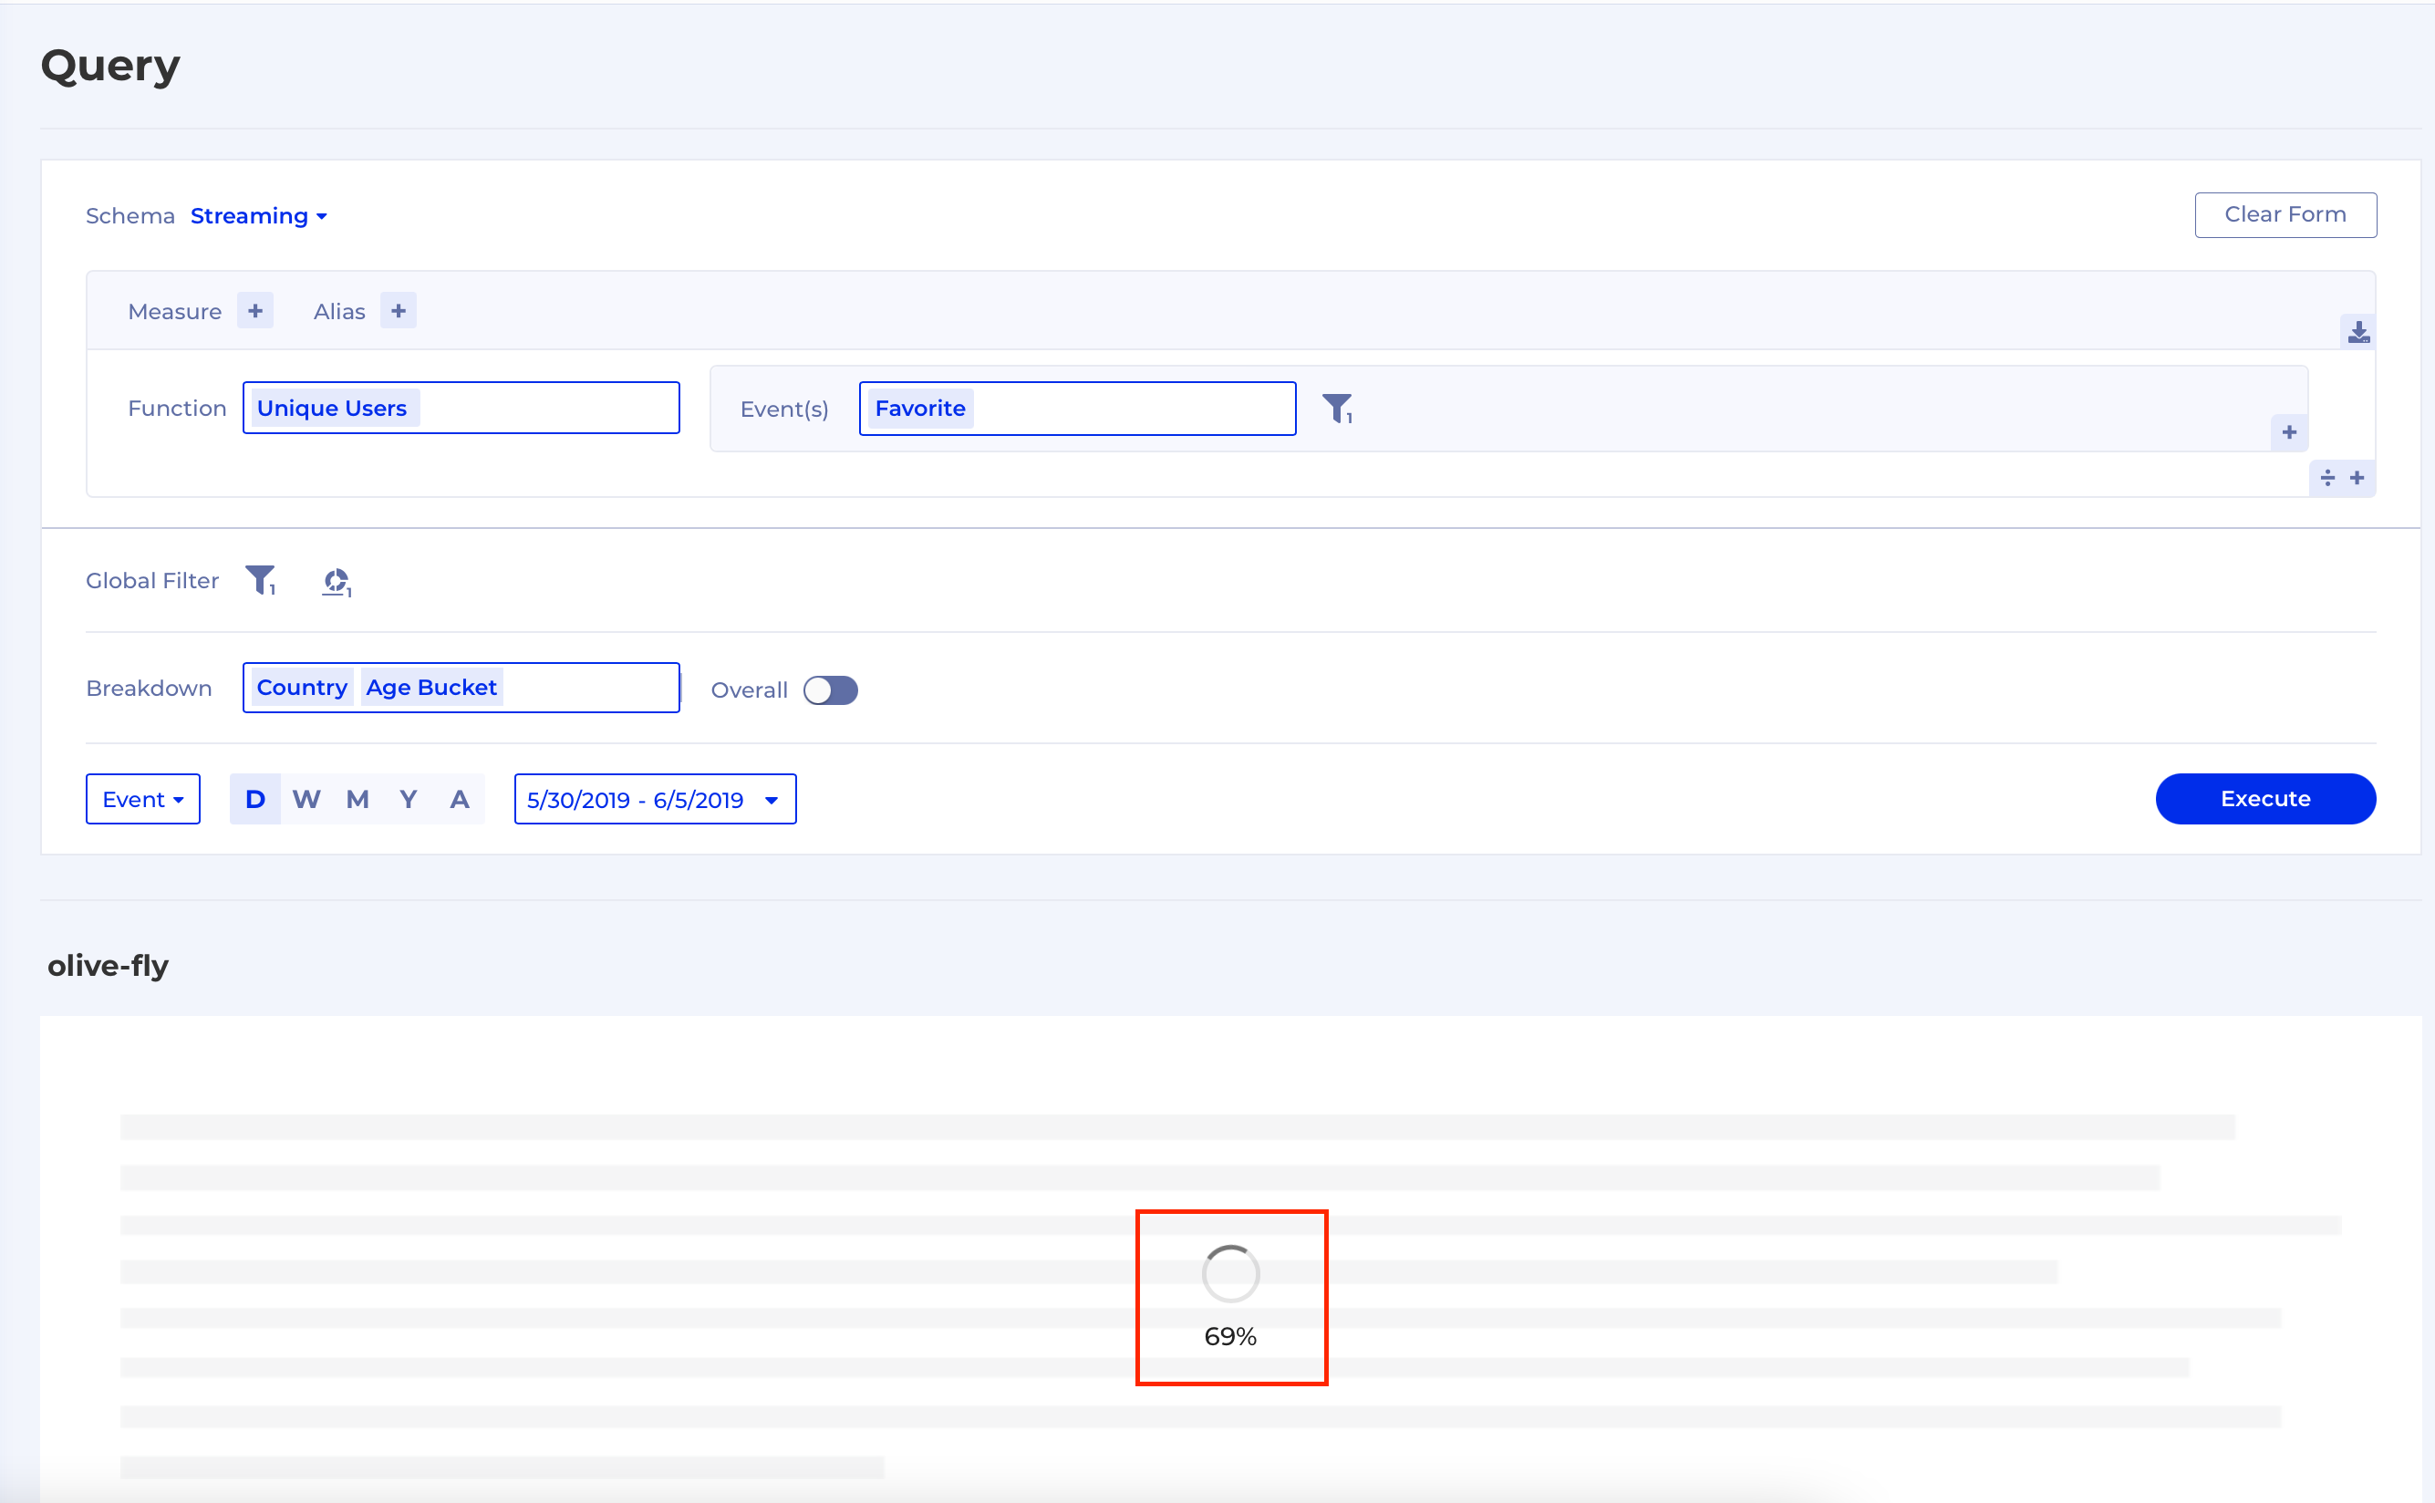
Task: Open the Global Filter funnel icon
Action: tap(261, 579)
